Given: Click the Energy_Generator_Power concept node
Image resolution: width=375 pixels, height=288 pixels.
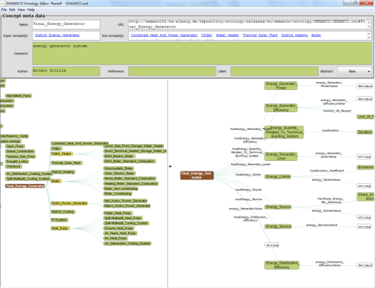Looking at the screenshot, I should pyautogui.click(x=281, y=86).
